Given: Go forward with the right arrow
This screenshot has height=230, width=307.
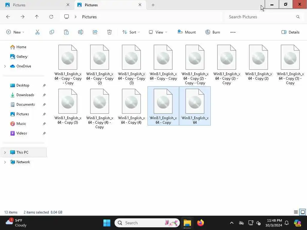Looking at the screenshot, I should coord(22,17).
